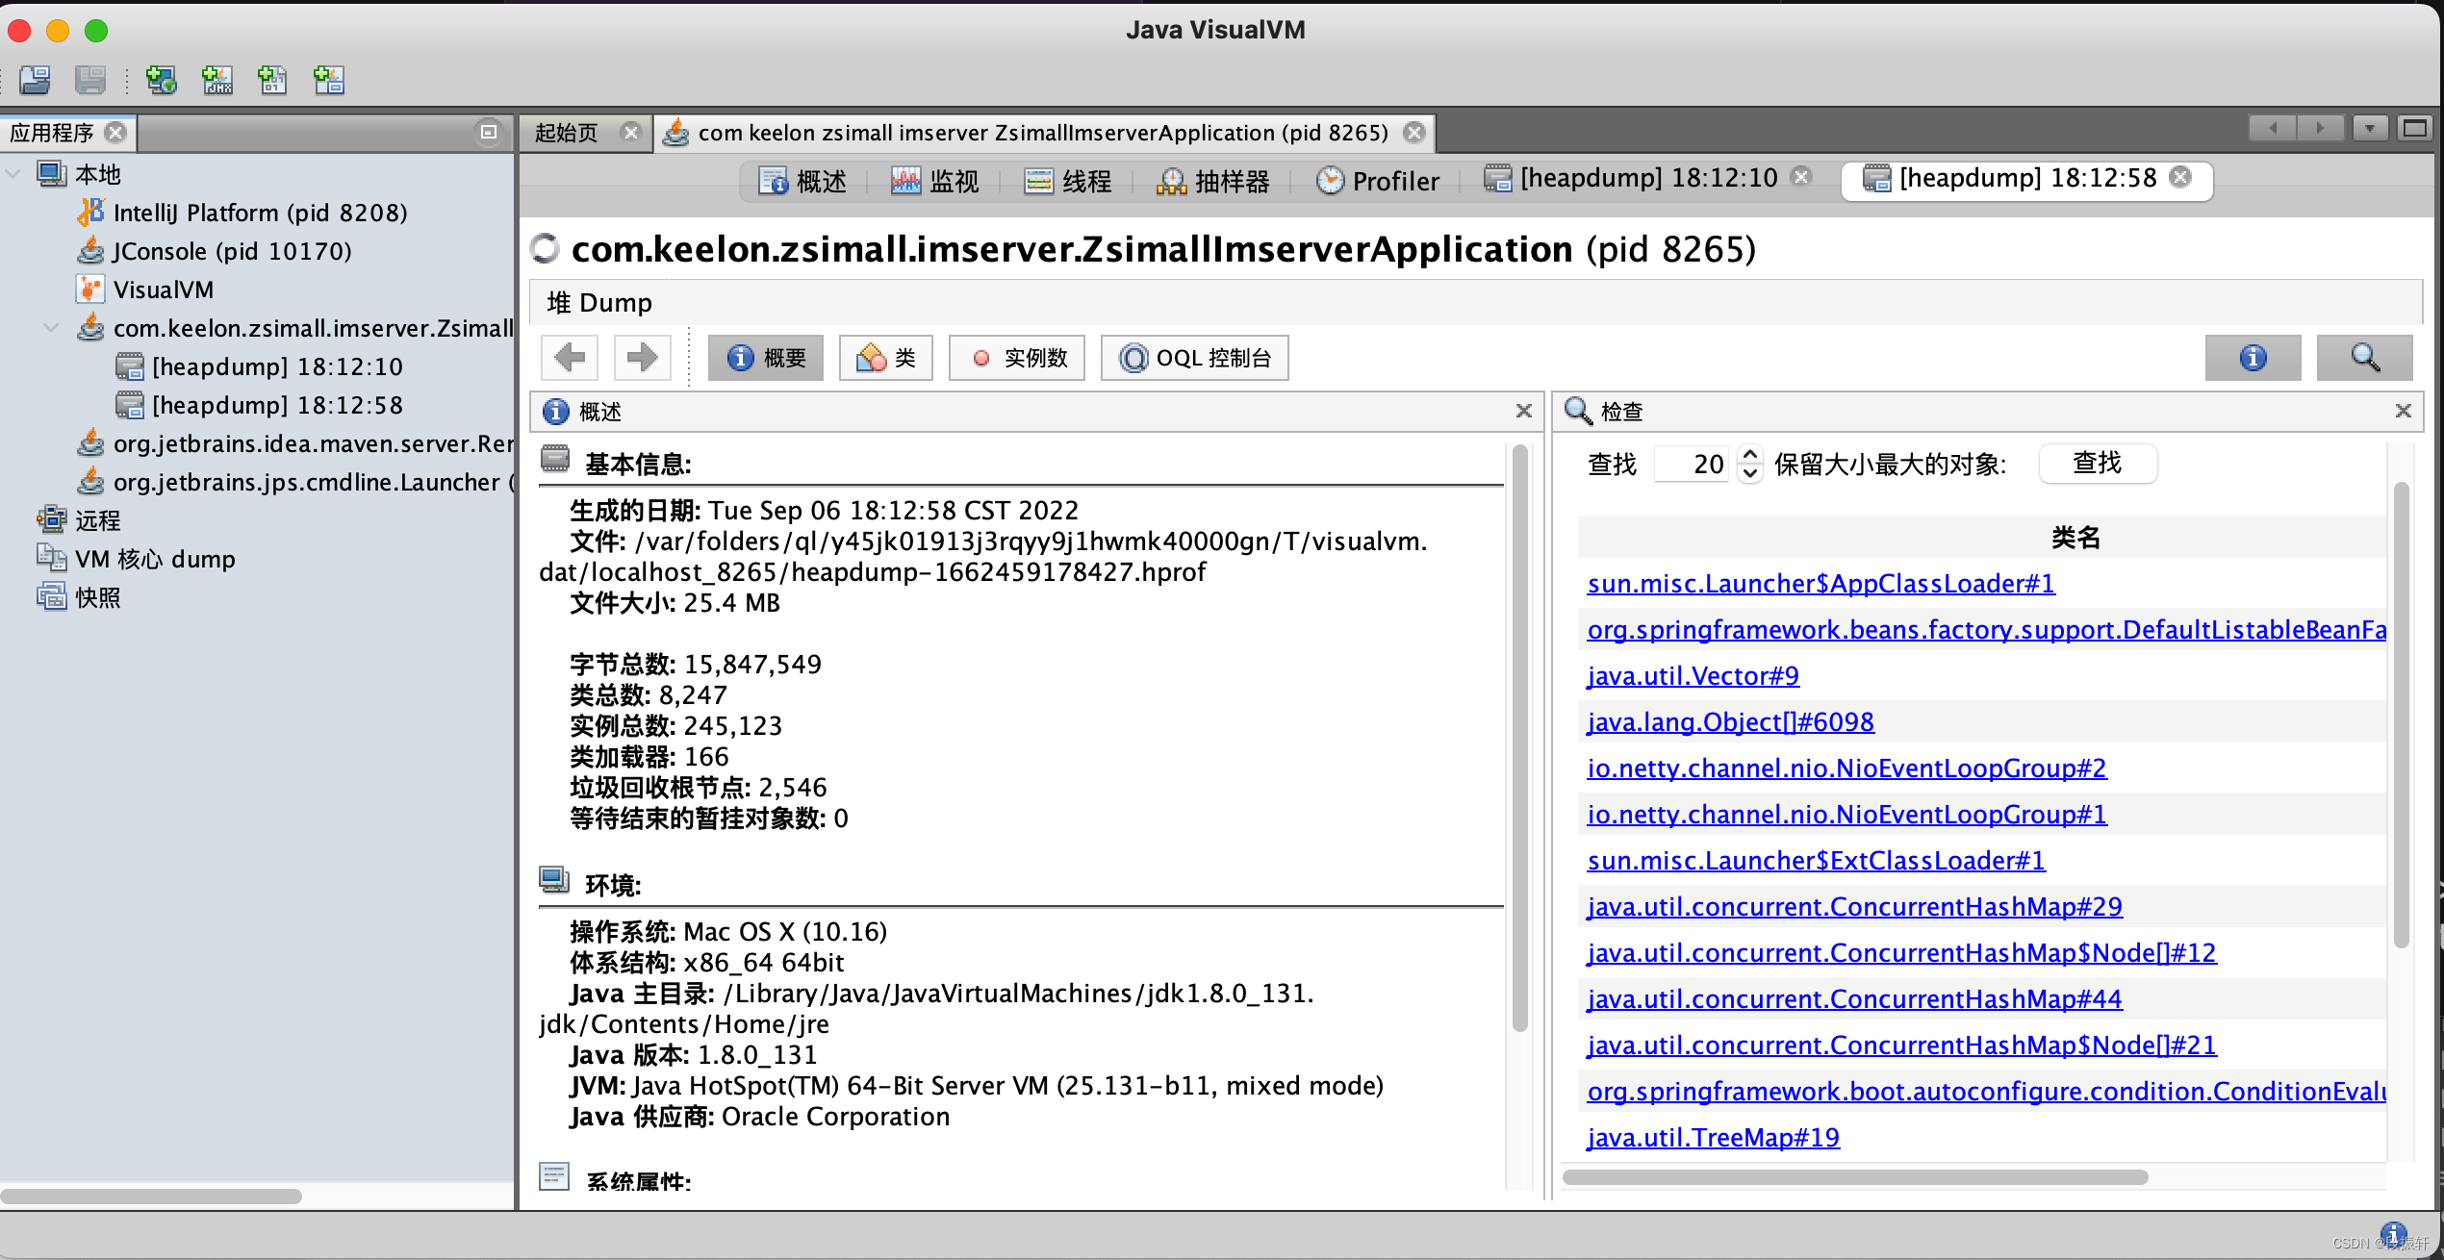
Task: Click the Load snapshot toolbar icon
Action: point(36,80)
